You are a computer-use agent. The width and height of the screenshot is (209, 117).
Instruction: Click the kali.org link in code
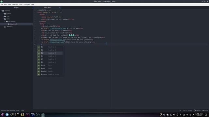pos(57,42)
